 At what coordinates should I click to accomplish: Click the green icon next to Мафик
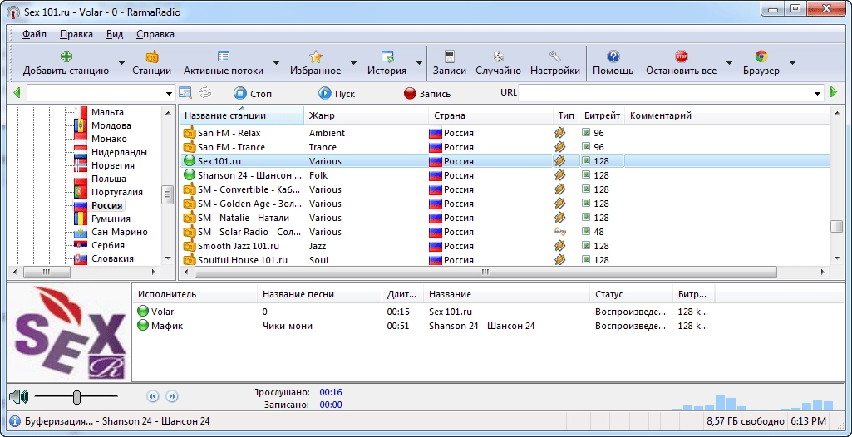click(x=143, y=326)
